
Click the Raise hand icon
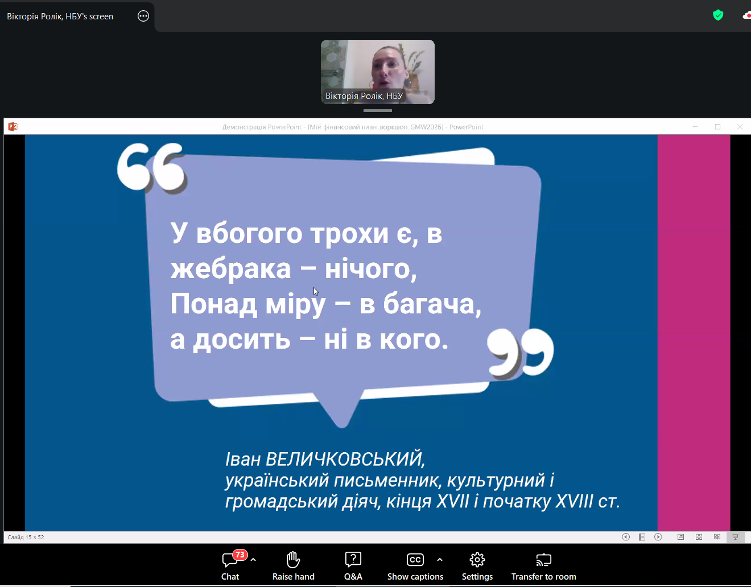pos(293,560)
